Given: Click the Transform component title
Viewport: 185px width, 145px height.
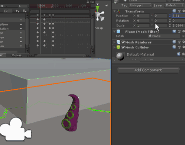Looking at the screenshot, I should [135, 11].
